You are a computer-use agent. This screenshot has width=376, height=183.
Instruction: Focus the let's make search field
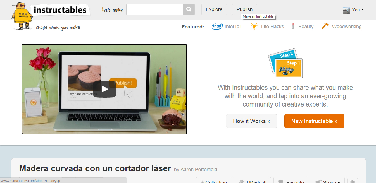pos(155,9)
